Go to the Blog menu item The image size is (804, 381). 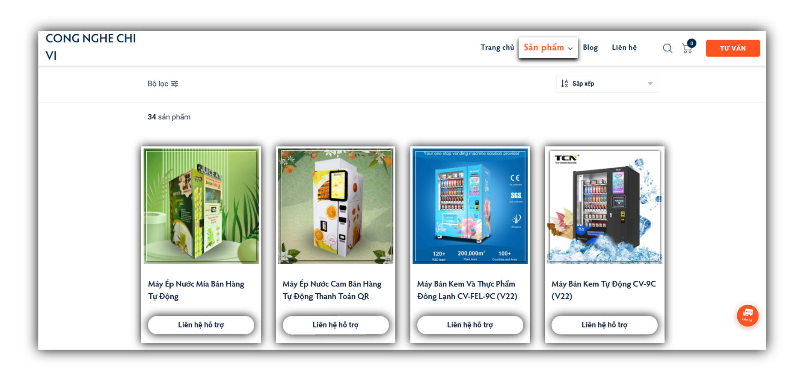[x=590, y=48]
